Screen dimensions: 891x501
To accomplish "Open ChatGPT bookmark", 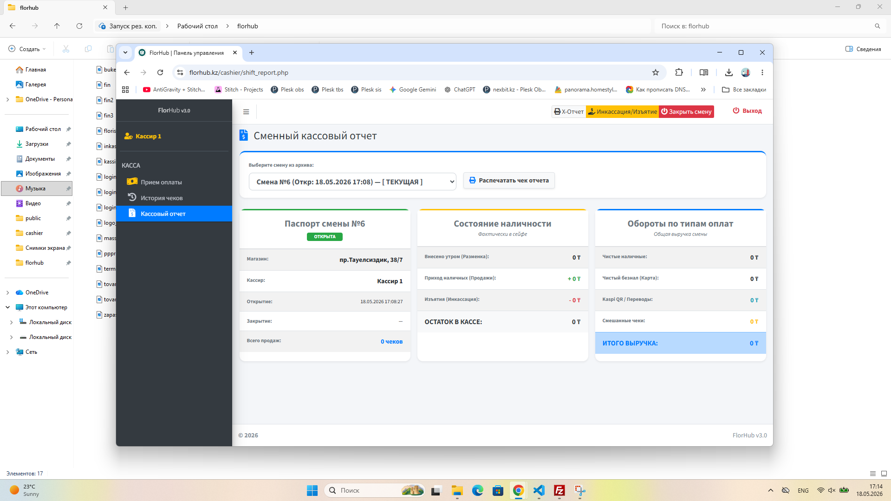I will [x=460, y=90].
